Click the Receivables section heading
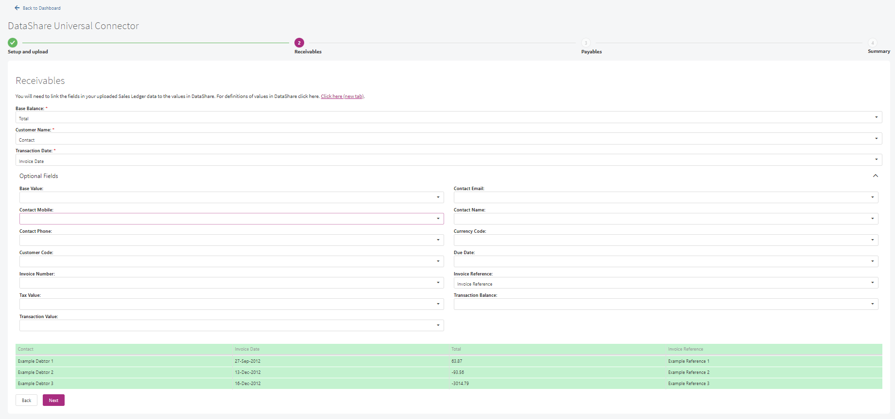The image size is (895, 419). pyautogui.click(x=40, y=81)
